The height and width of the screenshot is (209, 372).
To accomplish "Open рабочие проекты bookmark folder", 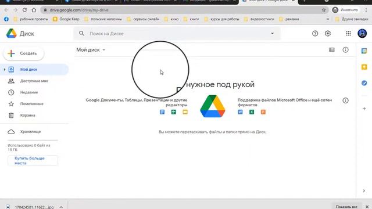I will 31,19.
